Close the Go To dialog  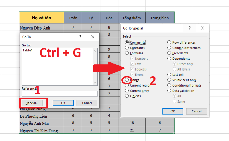tap(93, 37)
